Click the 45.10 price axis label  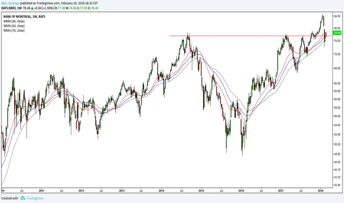[x=337, y=169]
